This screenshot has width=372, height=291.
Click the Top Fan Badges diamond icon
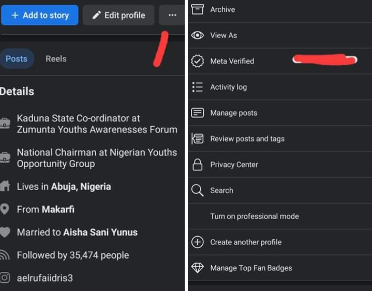pos(197,268)
